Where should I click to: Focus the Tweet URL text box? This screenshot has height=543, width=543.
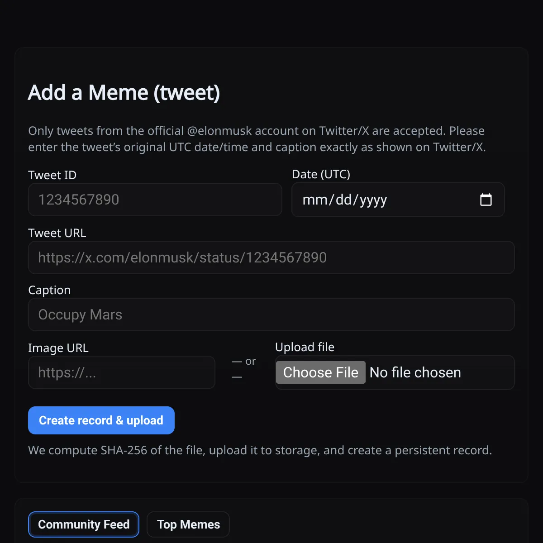(x=271, y=257)
